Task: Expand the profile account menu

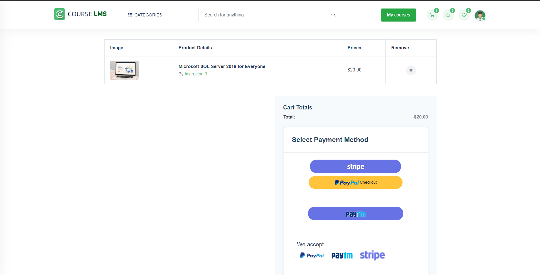Action: pyautogui.click(x=480, y=16)
